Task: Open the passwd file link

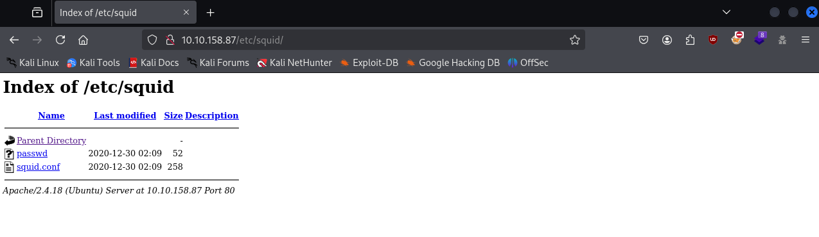Action: [x=32, y=154]
